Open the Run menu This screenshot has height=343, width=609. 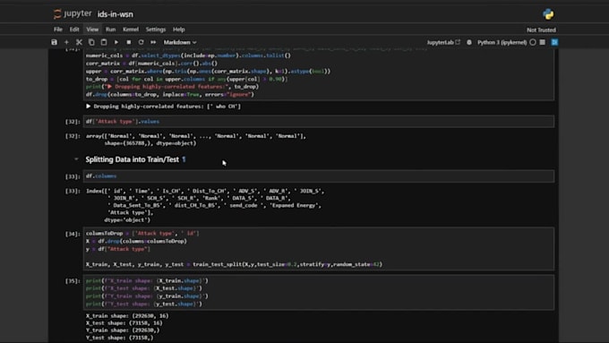point(110,30)
